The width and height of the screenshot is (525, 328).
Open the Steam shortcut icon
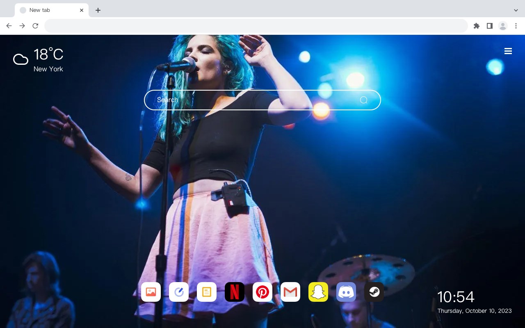[x=374, y=292]
